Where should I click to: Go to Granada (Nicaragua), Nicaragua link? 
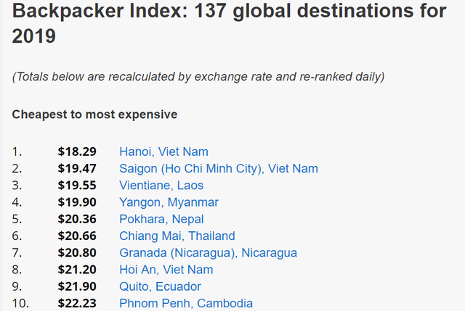(209, 253)
